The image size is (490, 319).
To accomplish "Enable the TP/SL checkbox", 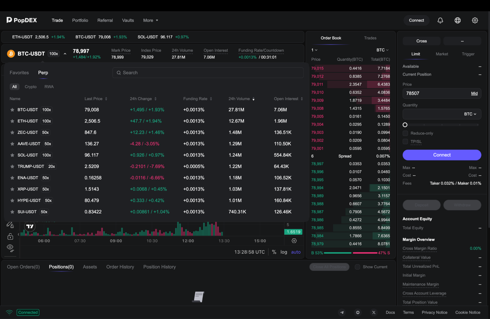I will [405, 142].
